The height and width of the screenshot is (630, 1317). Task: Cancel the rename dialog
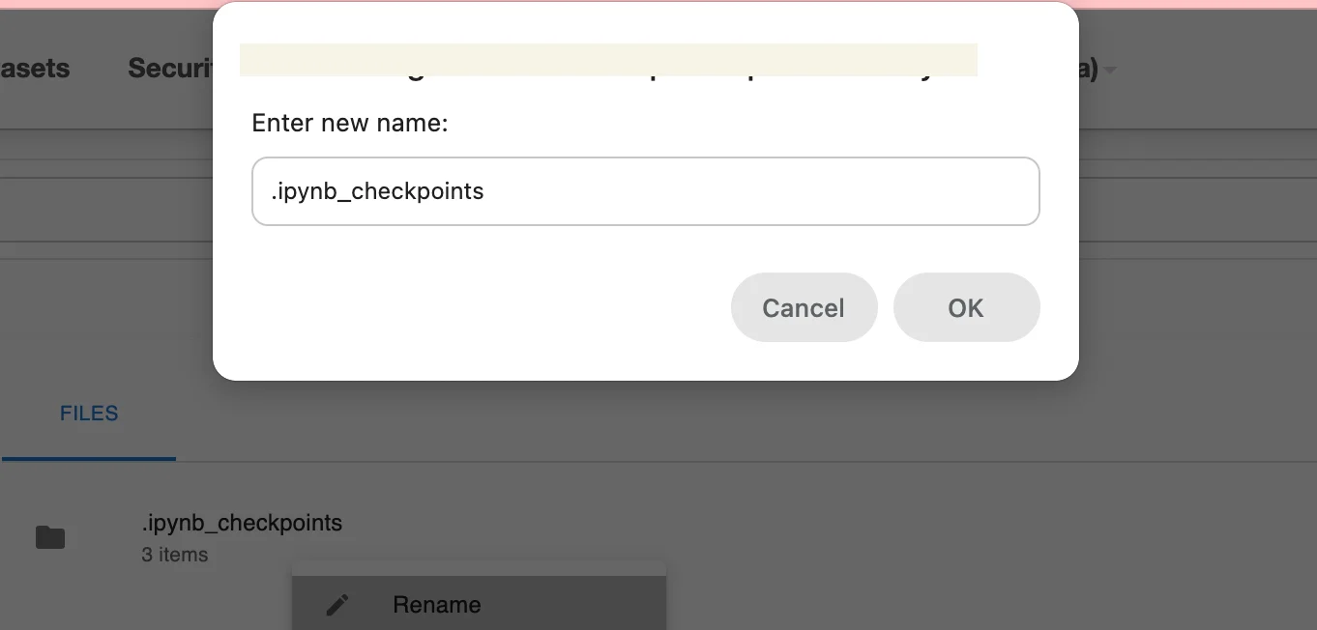[804, 307]
